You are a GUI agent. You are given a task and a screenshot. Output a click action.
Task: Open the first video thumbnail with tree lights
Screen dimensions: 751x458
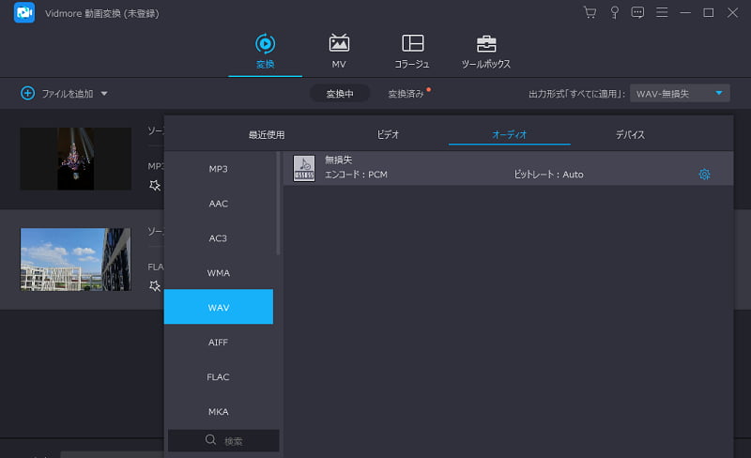(x=76, y=159)
